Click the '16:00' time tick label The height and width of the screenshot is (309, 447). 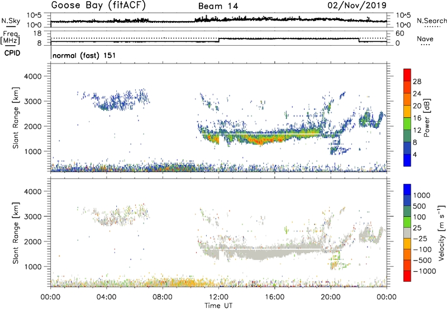tap(274, 297)
